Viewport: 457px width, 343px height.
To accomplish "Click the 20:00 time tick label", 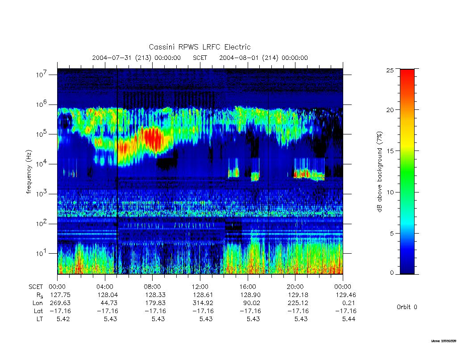I will (295, 287).
